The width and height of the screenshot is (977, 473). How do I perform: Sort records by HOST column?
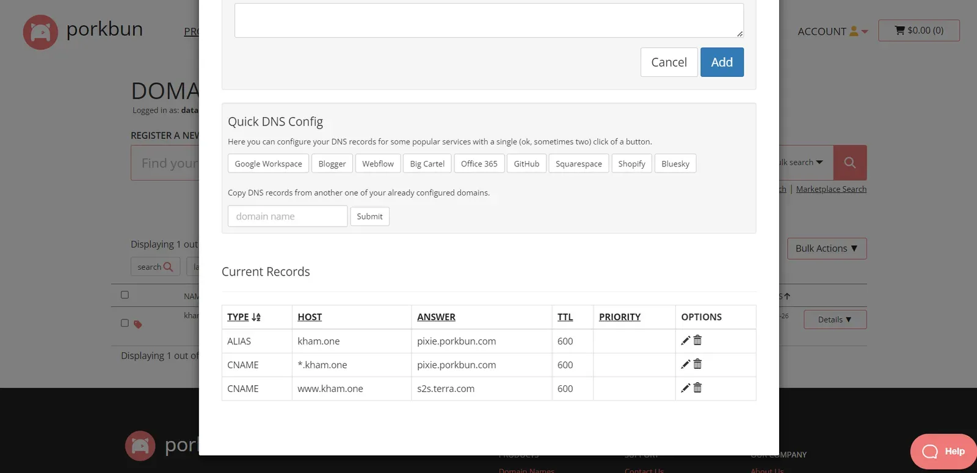point(310,317)
